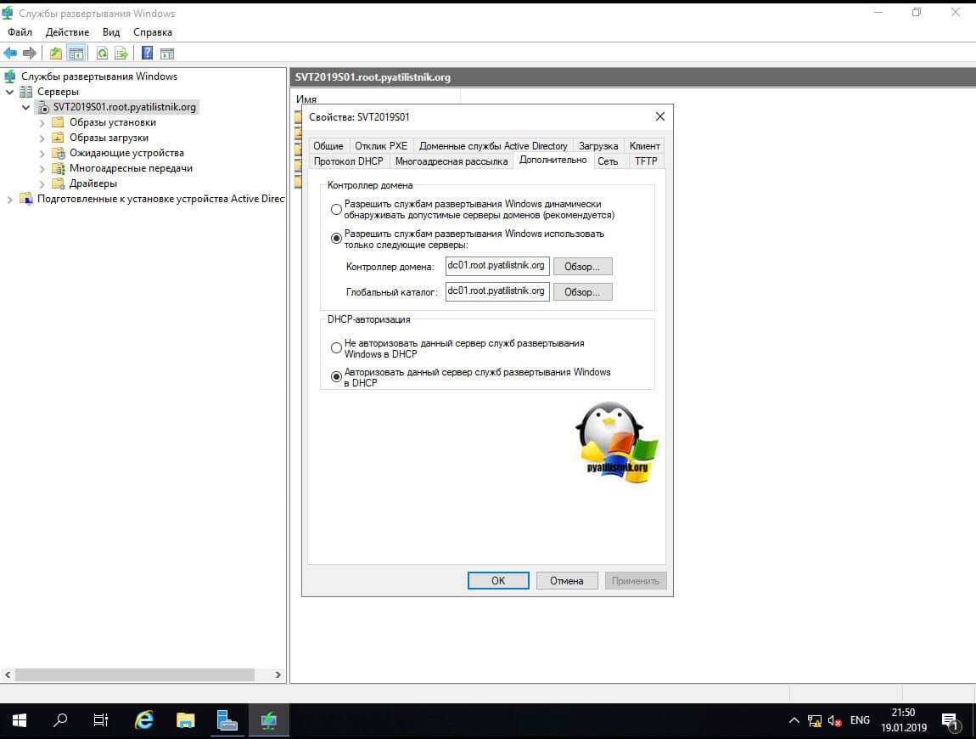Open the Действие menu
This screenshot has height=739, width=976.
[x=67, y=31]
